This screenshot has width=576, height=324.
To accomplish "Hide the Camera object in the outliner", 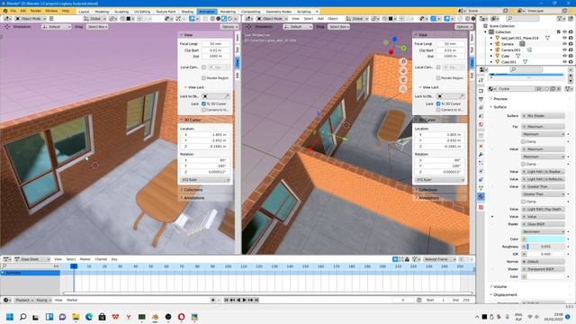I will coord(564,44).
